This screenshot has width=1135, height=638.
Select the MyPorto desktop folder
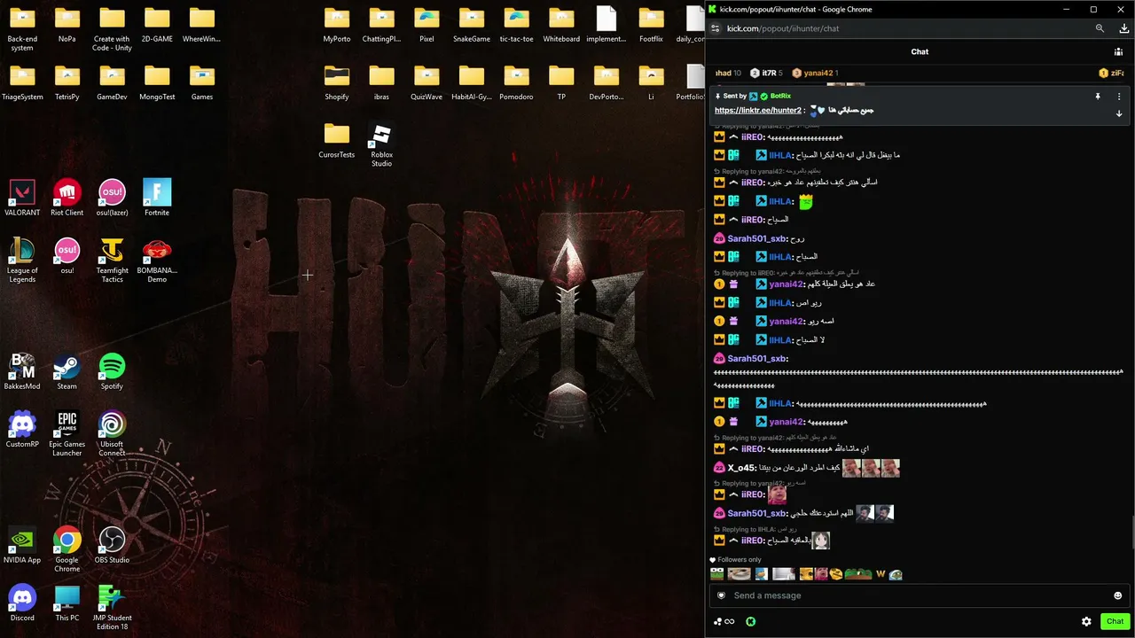[x=337, y=25]
